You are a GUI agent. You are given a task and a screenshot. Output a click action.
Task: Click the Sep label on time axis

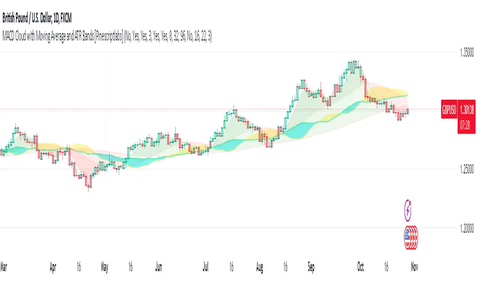[x=311, y=267]
